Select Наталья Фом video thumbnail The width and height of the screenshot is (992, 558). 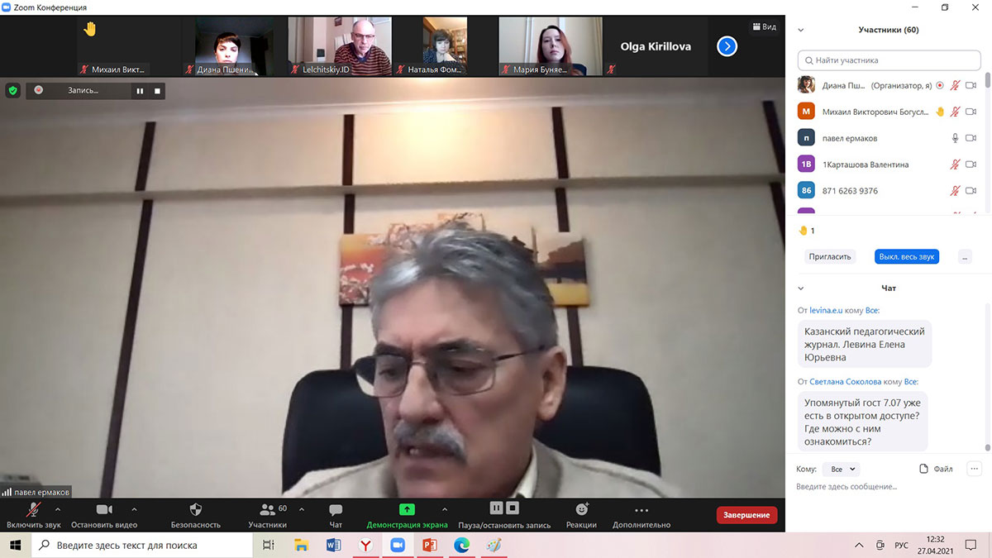[x=445, y=48]
